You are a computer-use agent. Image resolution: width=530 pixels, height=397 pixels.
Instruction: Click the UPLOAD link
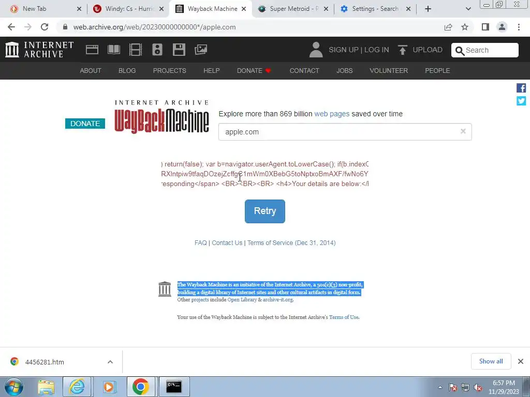tap(428, 50)
